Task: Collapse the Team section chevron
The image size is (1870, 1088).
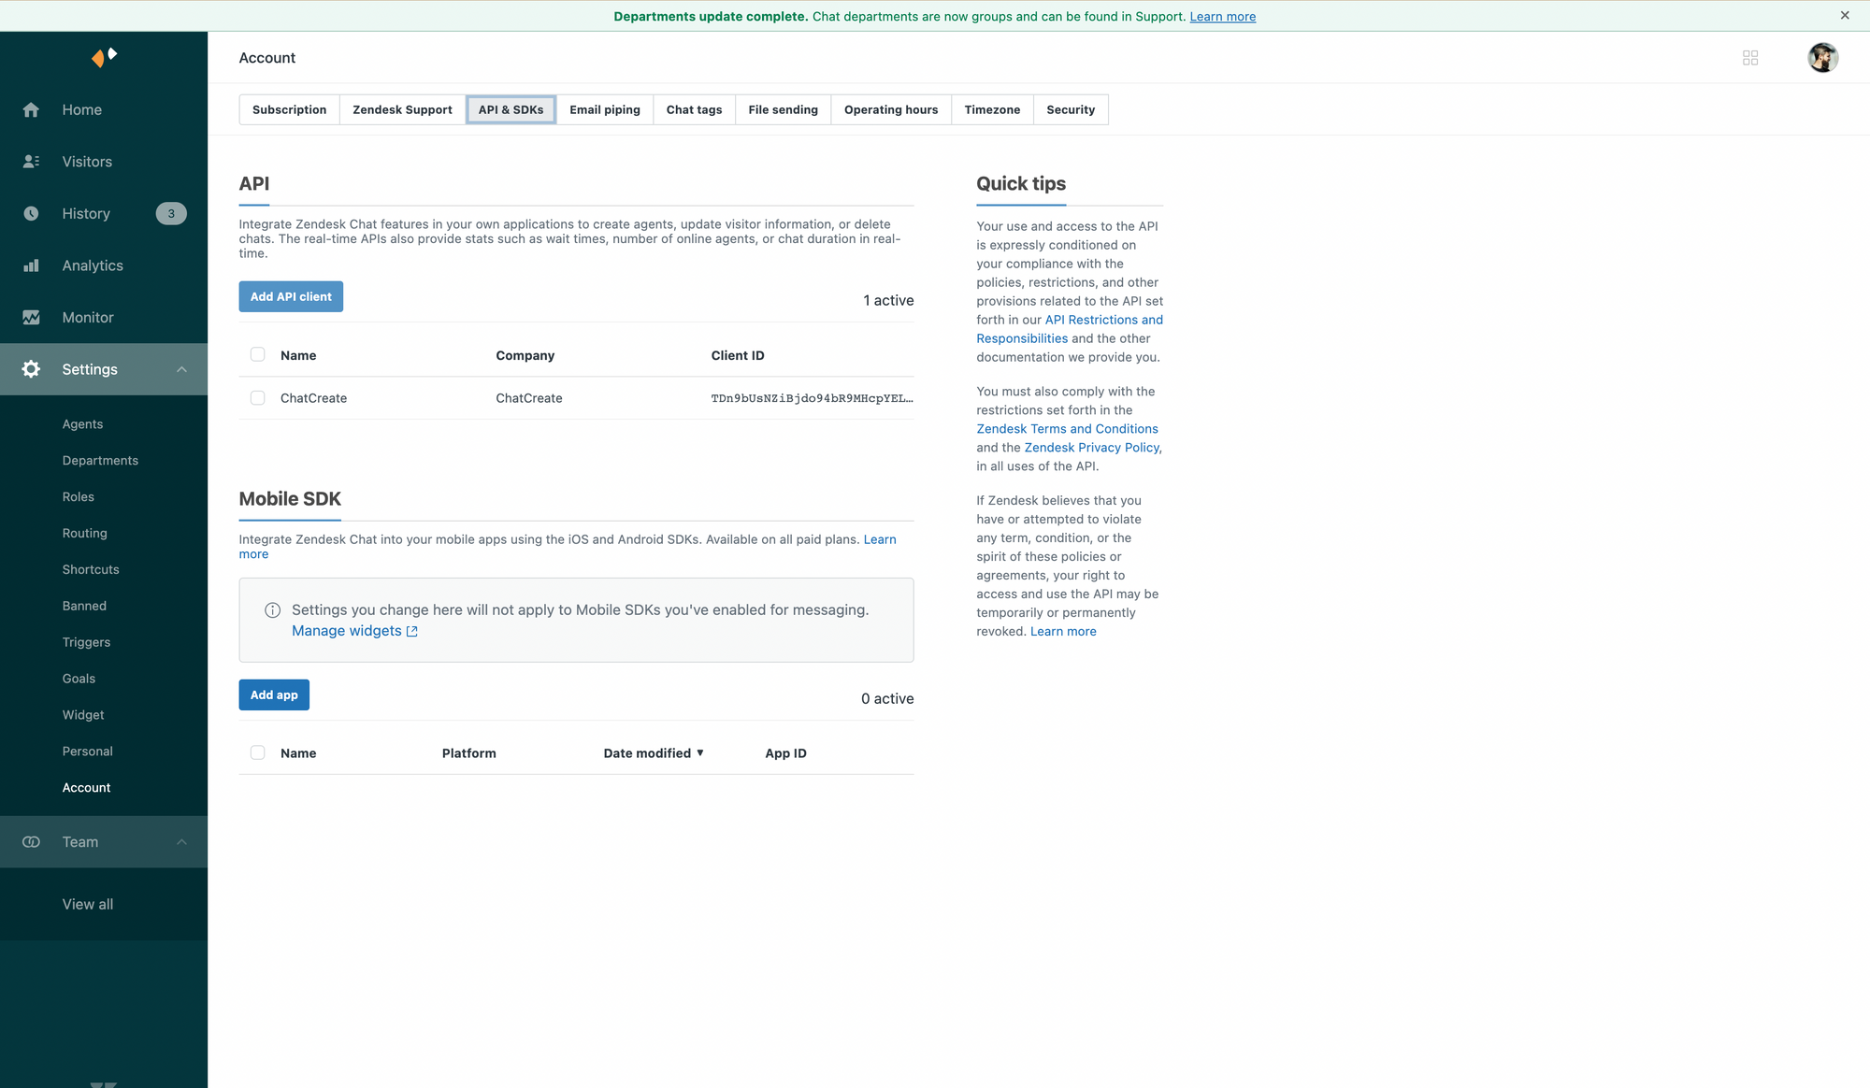Action: pos(182,842)
